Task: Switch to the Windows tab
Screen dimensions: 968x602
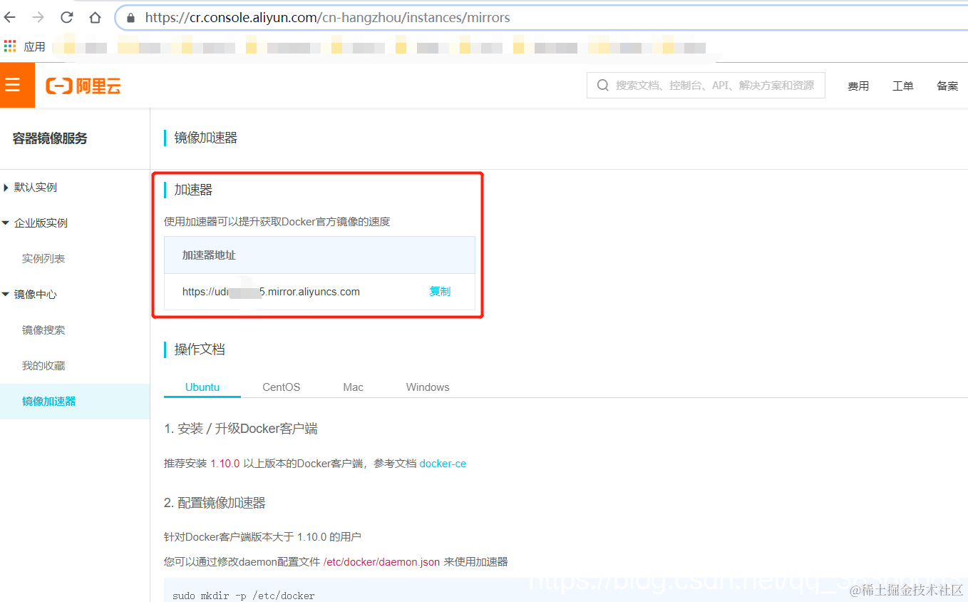Action: 428,387
